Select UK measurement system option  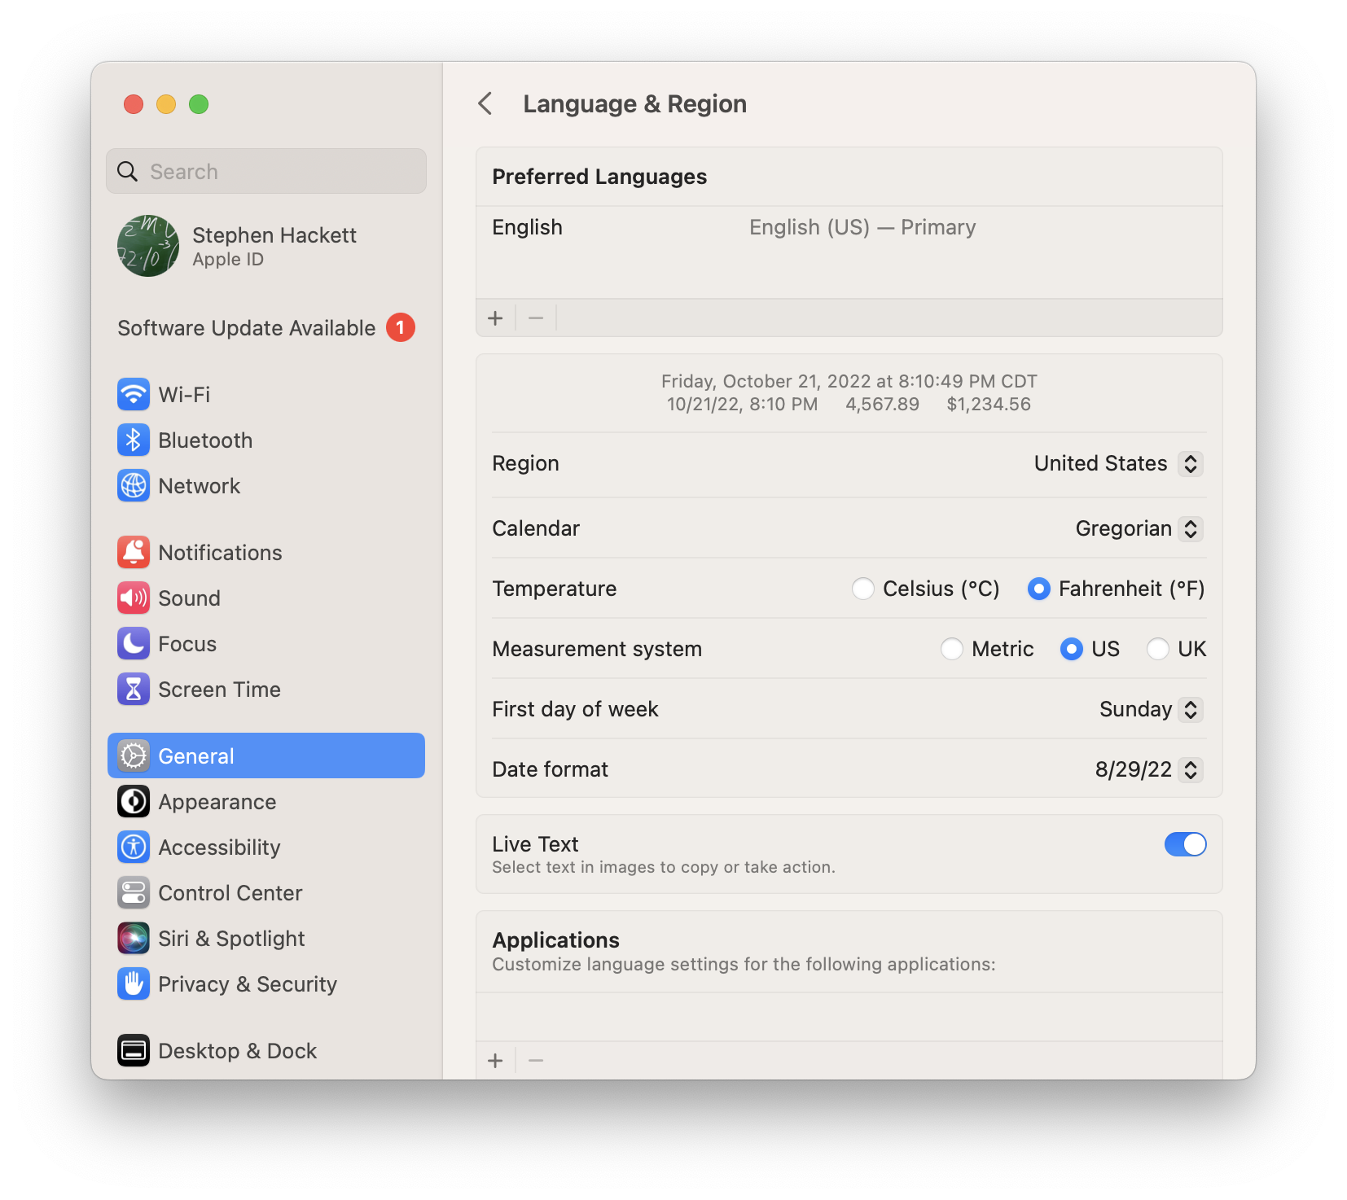click(x=1157, y=649)
